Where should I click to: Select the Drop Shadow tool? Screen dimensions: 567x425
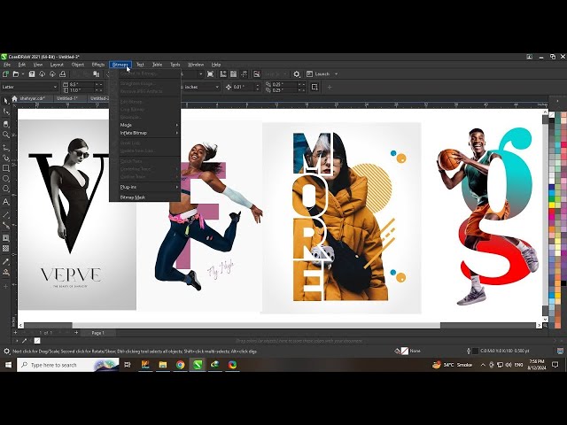6,238
